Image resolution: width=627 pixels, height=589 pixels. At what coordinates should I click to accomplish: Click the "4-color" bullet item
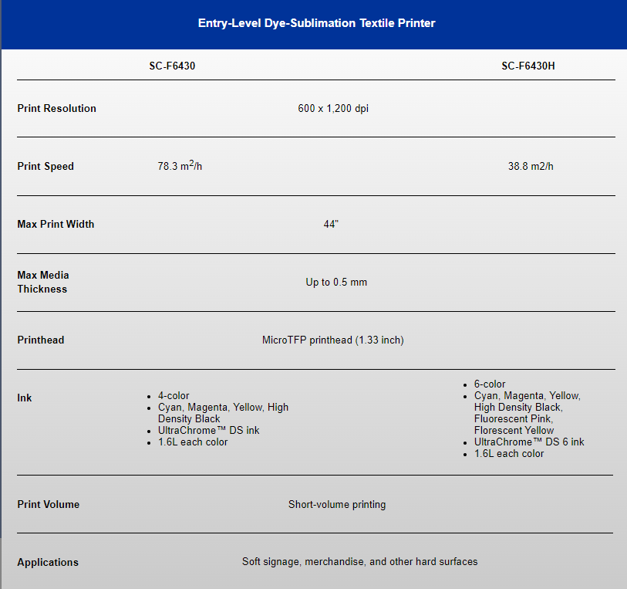(x=174, y=395)
